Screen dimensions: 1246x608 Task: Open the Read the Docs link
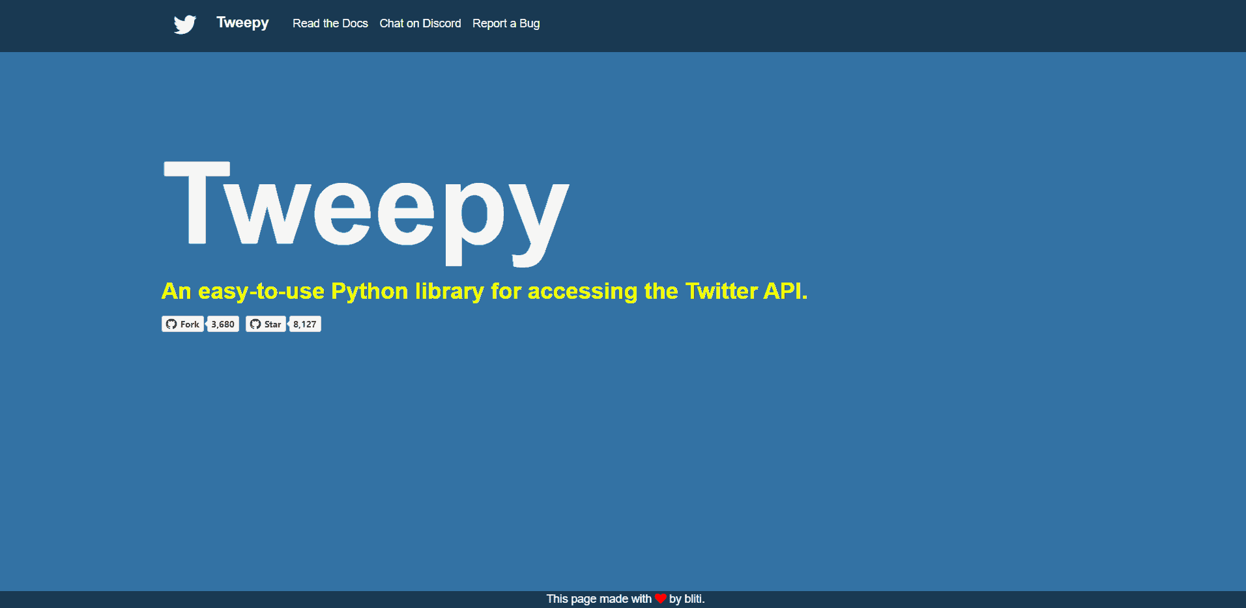pyautogui.click(x=330, y=23)
